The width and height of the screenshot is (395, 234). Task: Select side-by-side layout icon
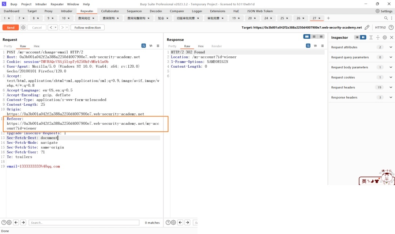pyautogui.click(x=307, y=37)
